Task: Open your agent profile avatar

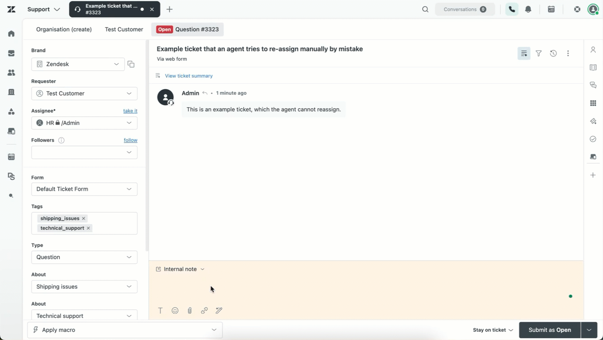Action: [x=593, y=9]
